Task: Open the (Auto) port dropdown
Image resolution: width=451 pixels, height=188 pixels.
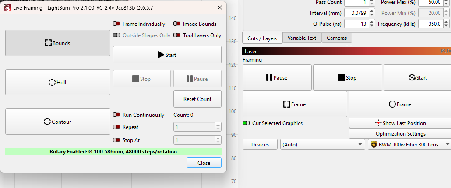Action: point(322,144)
